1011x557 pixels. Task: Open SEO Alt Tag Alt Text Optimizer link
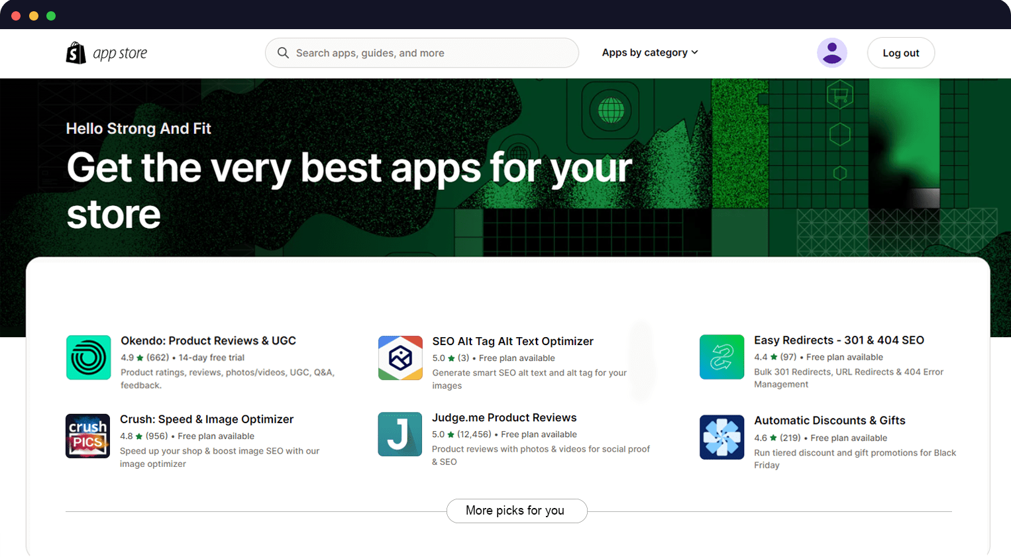pos(513,341)
